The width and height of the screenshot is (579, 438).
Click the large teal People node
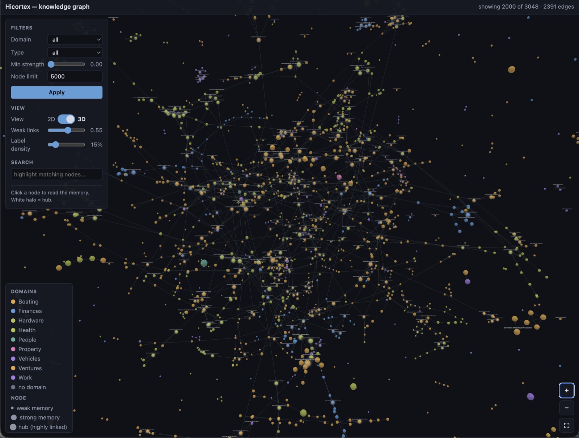(x=204, y=263)
